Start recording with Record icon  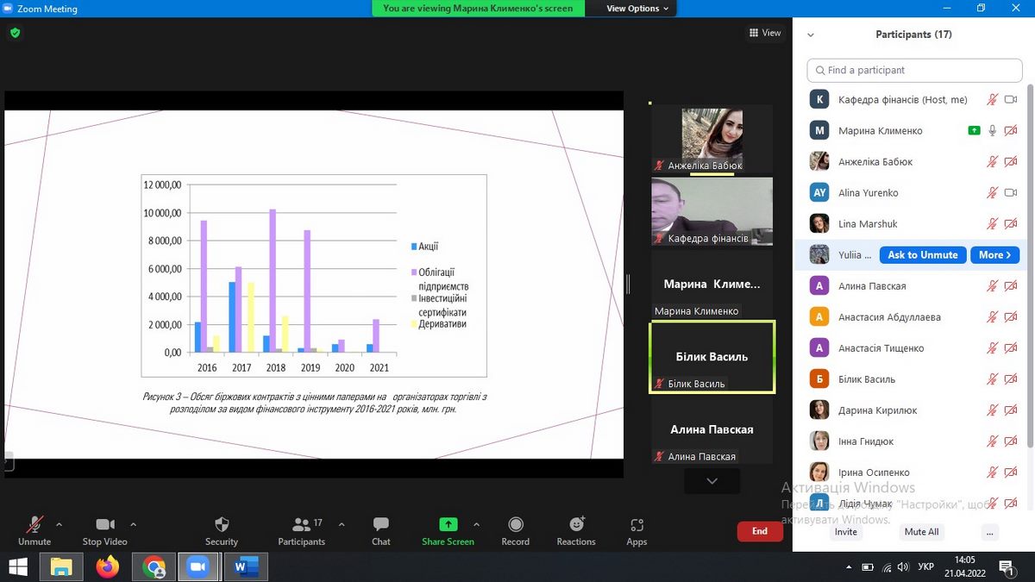(x=515, y=525)
